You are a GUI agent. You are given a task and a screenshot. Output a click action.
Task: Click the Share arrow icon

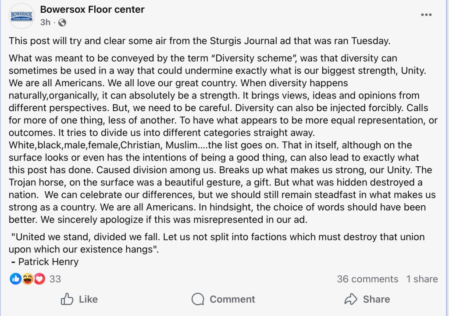click(351, 299)
